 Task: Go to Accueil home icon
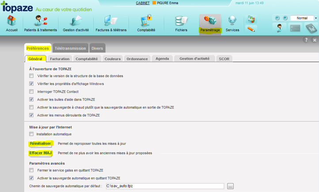pyautogui.click(x=11, y=24)
